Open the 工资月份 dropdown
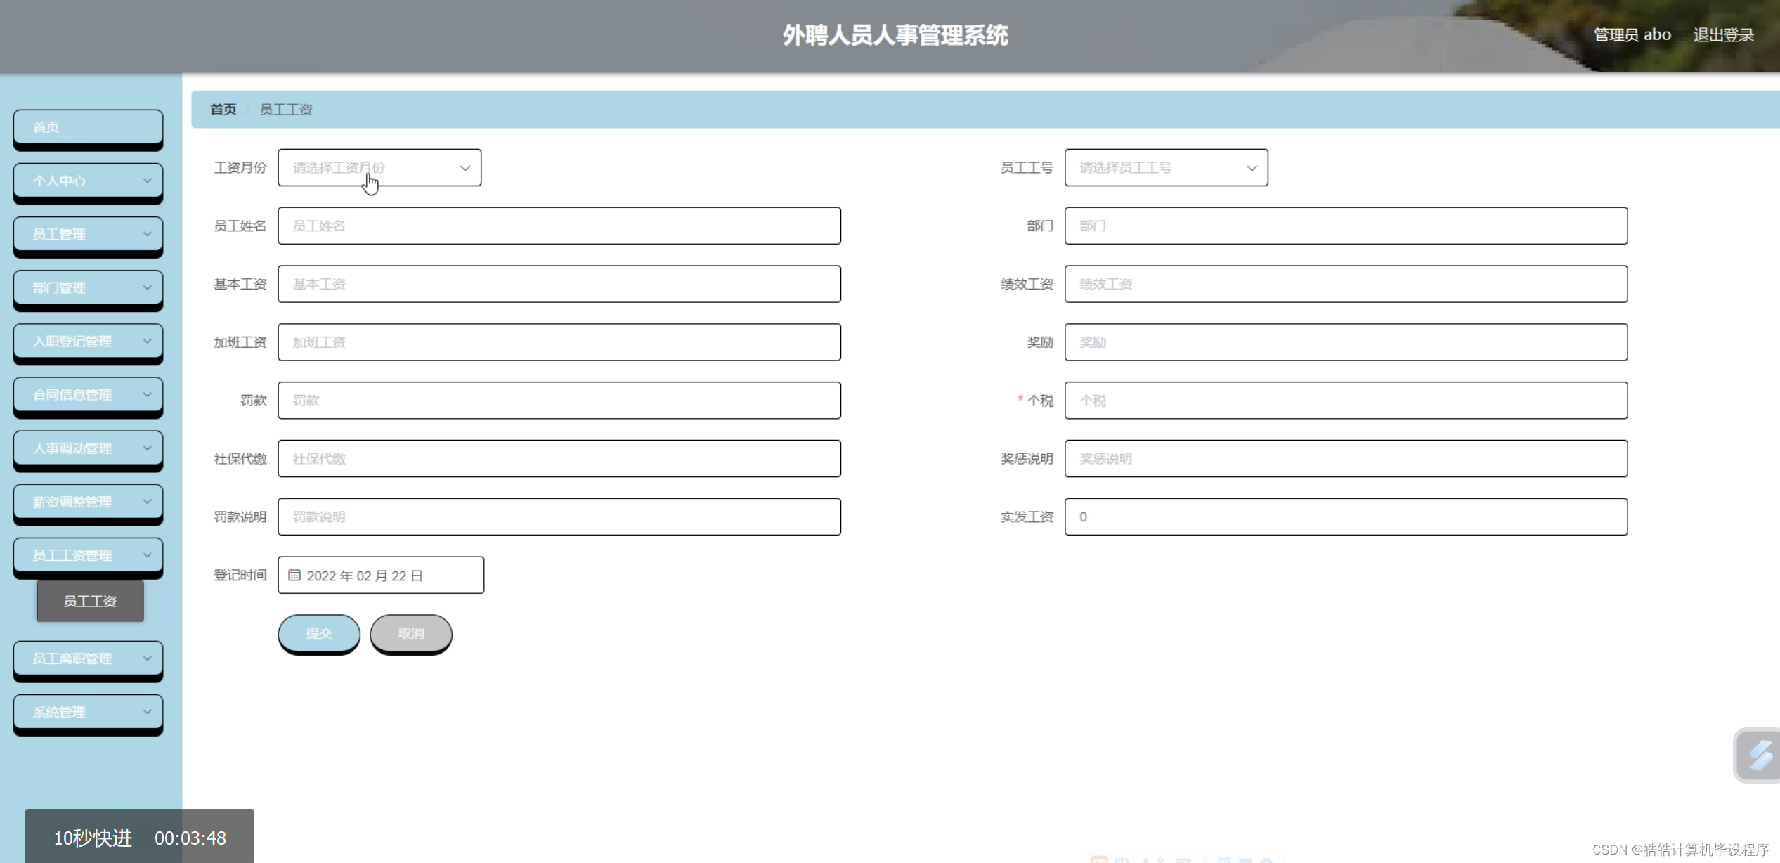The height and width of the screenshot is (863, 1780). click(x=379, y=168)
